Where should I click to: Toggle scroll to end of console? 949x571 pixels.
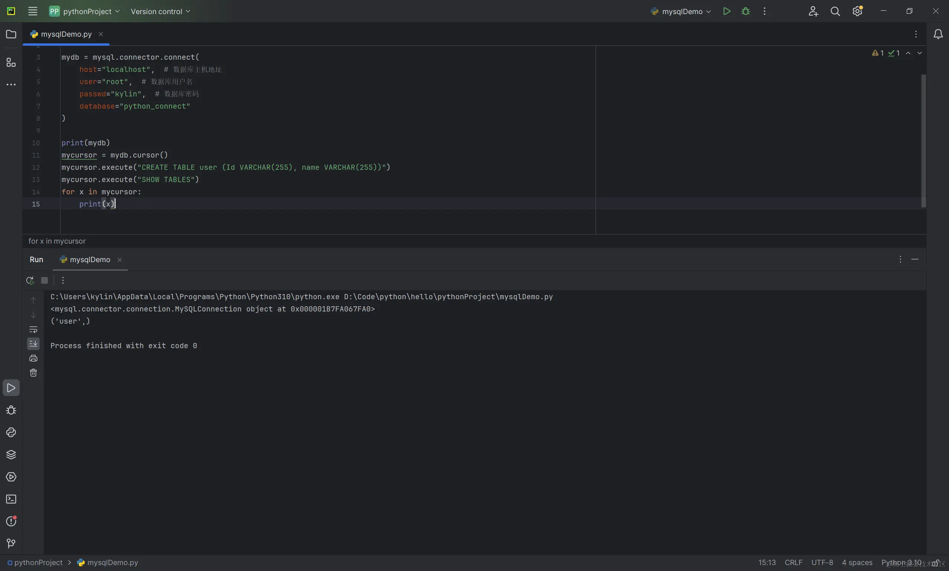[x=33, y=343]
